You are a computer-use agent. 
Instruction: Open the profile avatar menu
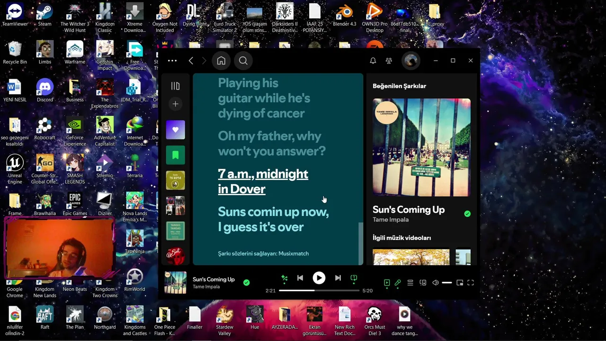pos(410,61)
